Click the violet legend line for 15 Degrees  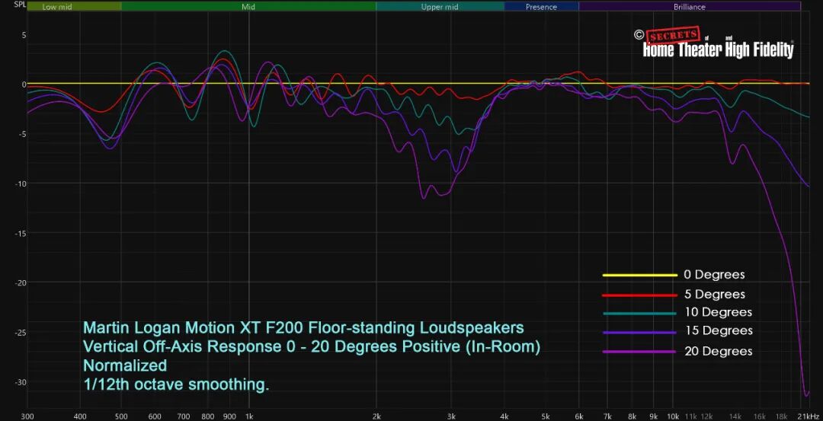[x=640, y=333]
